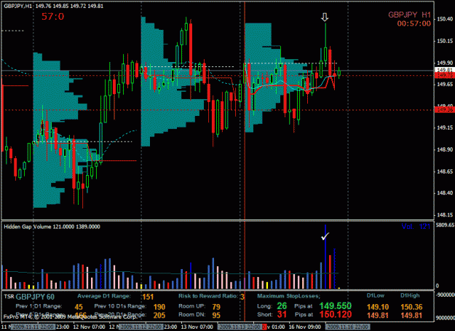Click the 148.65 price axis label

pos(445,171)
